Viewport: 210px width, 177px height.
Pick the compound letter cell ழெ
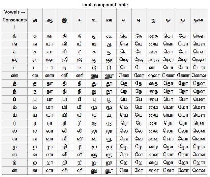pos(124,147)
